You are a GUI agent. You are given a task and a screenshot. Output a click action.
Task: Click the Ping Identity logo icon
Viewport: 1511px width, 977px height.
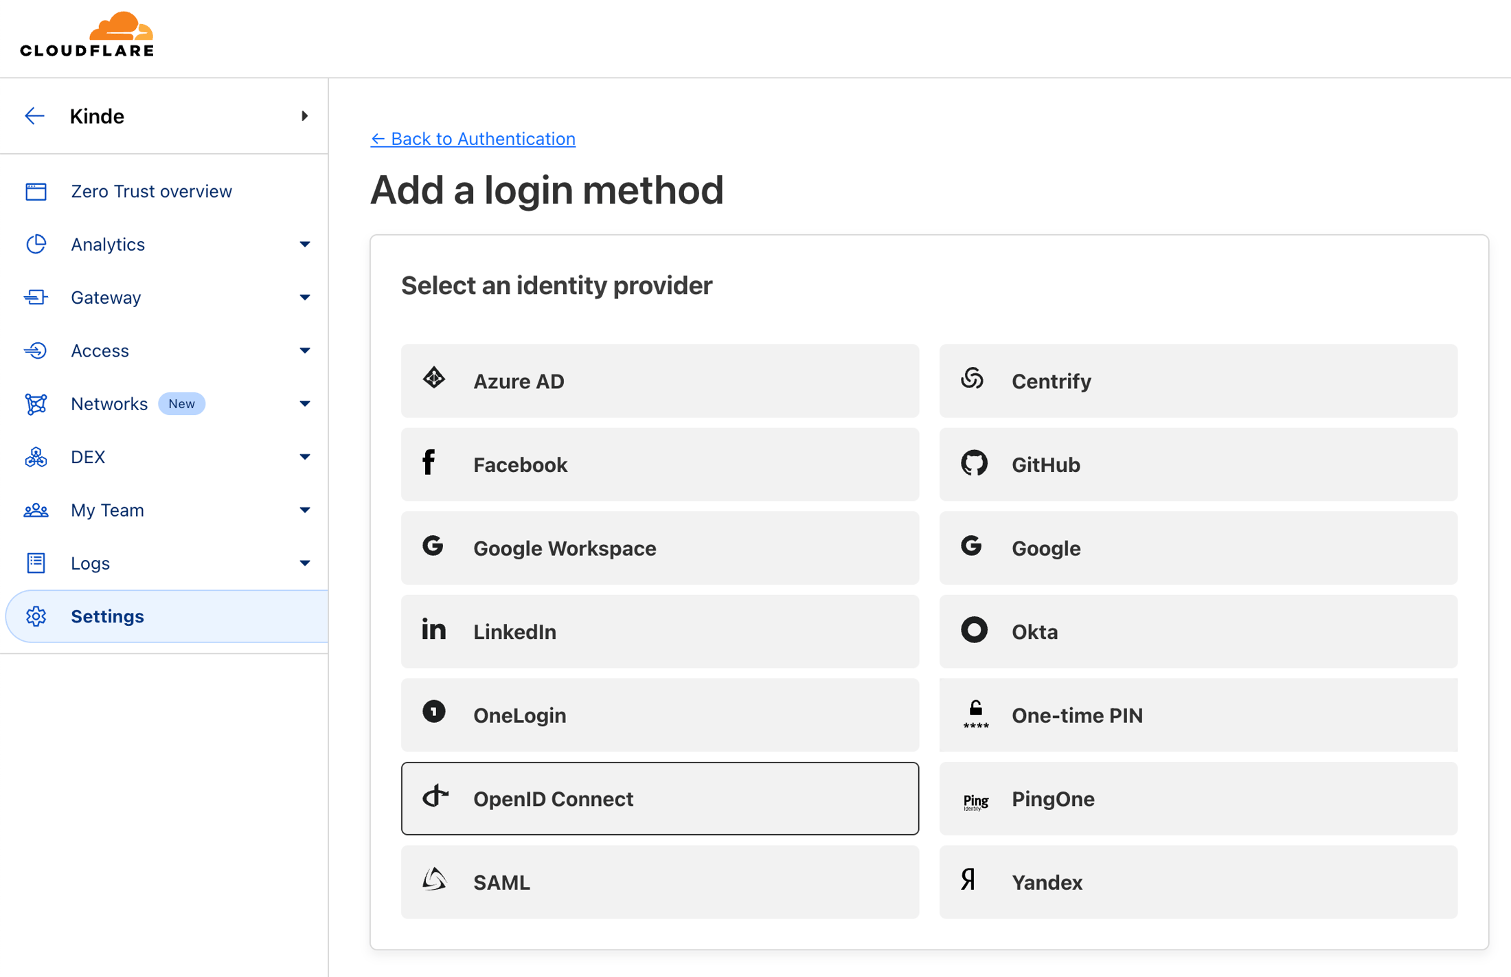coord(975,801)
